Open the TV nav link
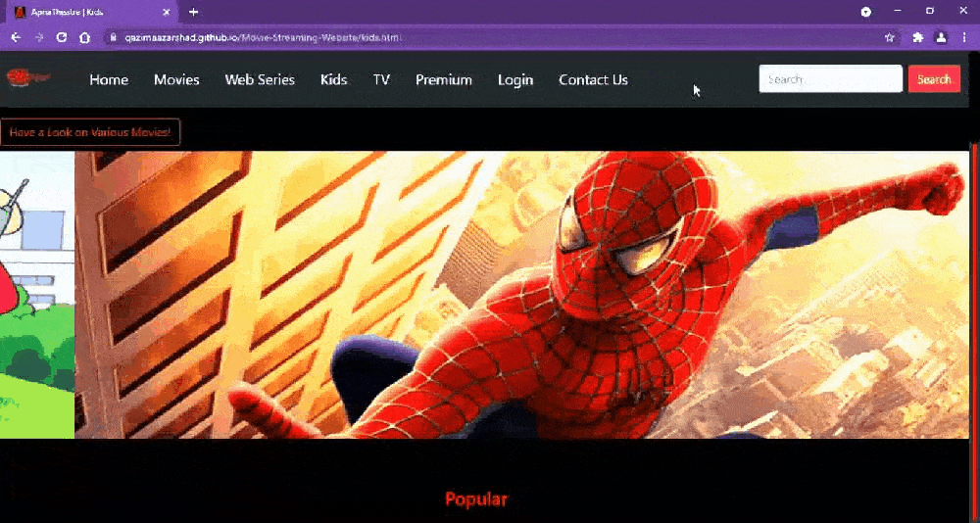The height and width of the screenshot is (523, 980). (381, 80)
